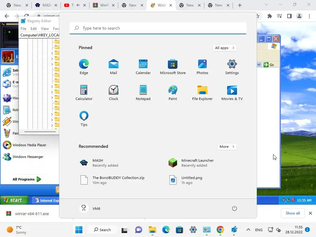The image size is (316, 237).
Task: Click the power button in Start menu
Action: [235, 208]
